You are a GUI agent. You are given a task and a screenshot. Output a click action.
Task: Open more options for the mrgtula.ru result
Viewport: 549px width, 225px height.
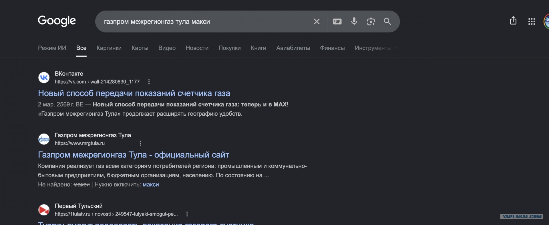(140, 143)
